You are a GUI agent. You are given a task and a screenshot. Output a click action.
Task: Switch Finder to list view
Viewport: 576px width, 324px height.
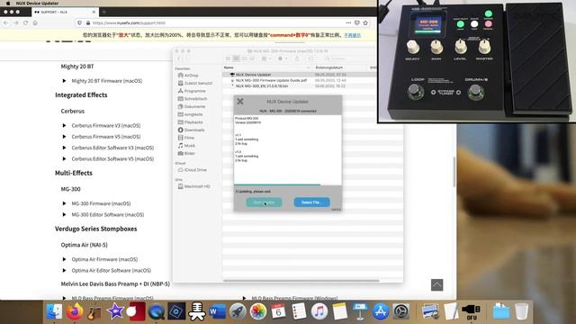236,58
